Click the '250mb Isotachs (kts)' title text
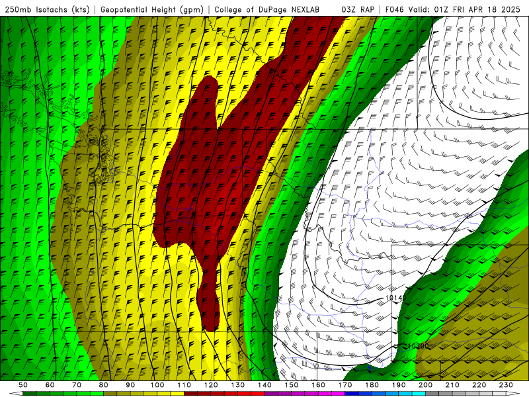Image resolution: width=529 pixels, height=397 pixels. (x=47, y=9)
